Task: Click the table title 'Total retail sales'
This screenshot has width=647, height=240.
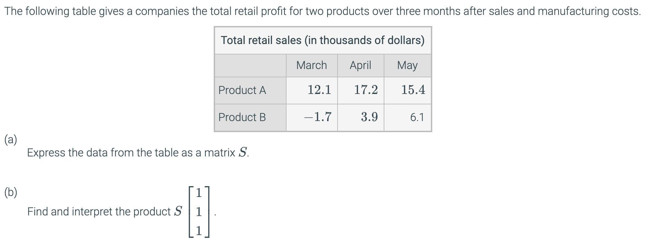Action: click(323, 40)
